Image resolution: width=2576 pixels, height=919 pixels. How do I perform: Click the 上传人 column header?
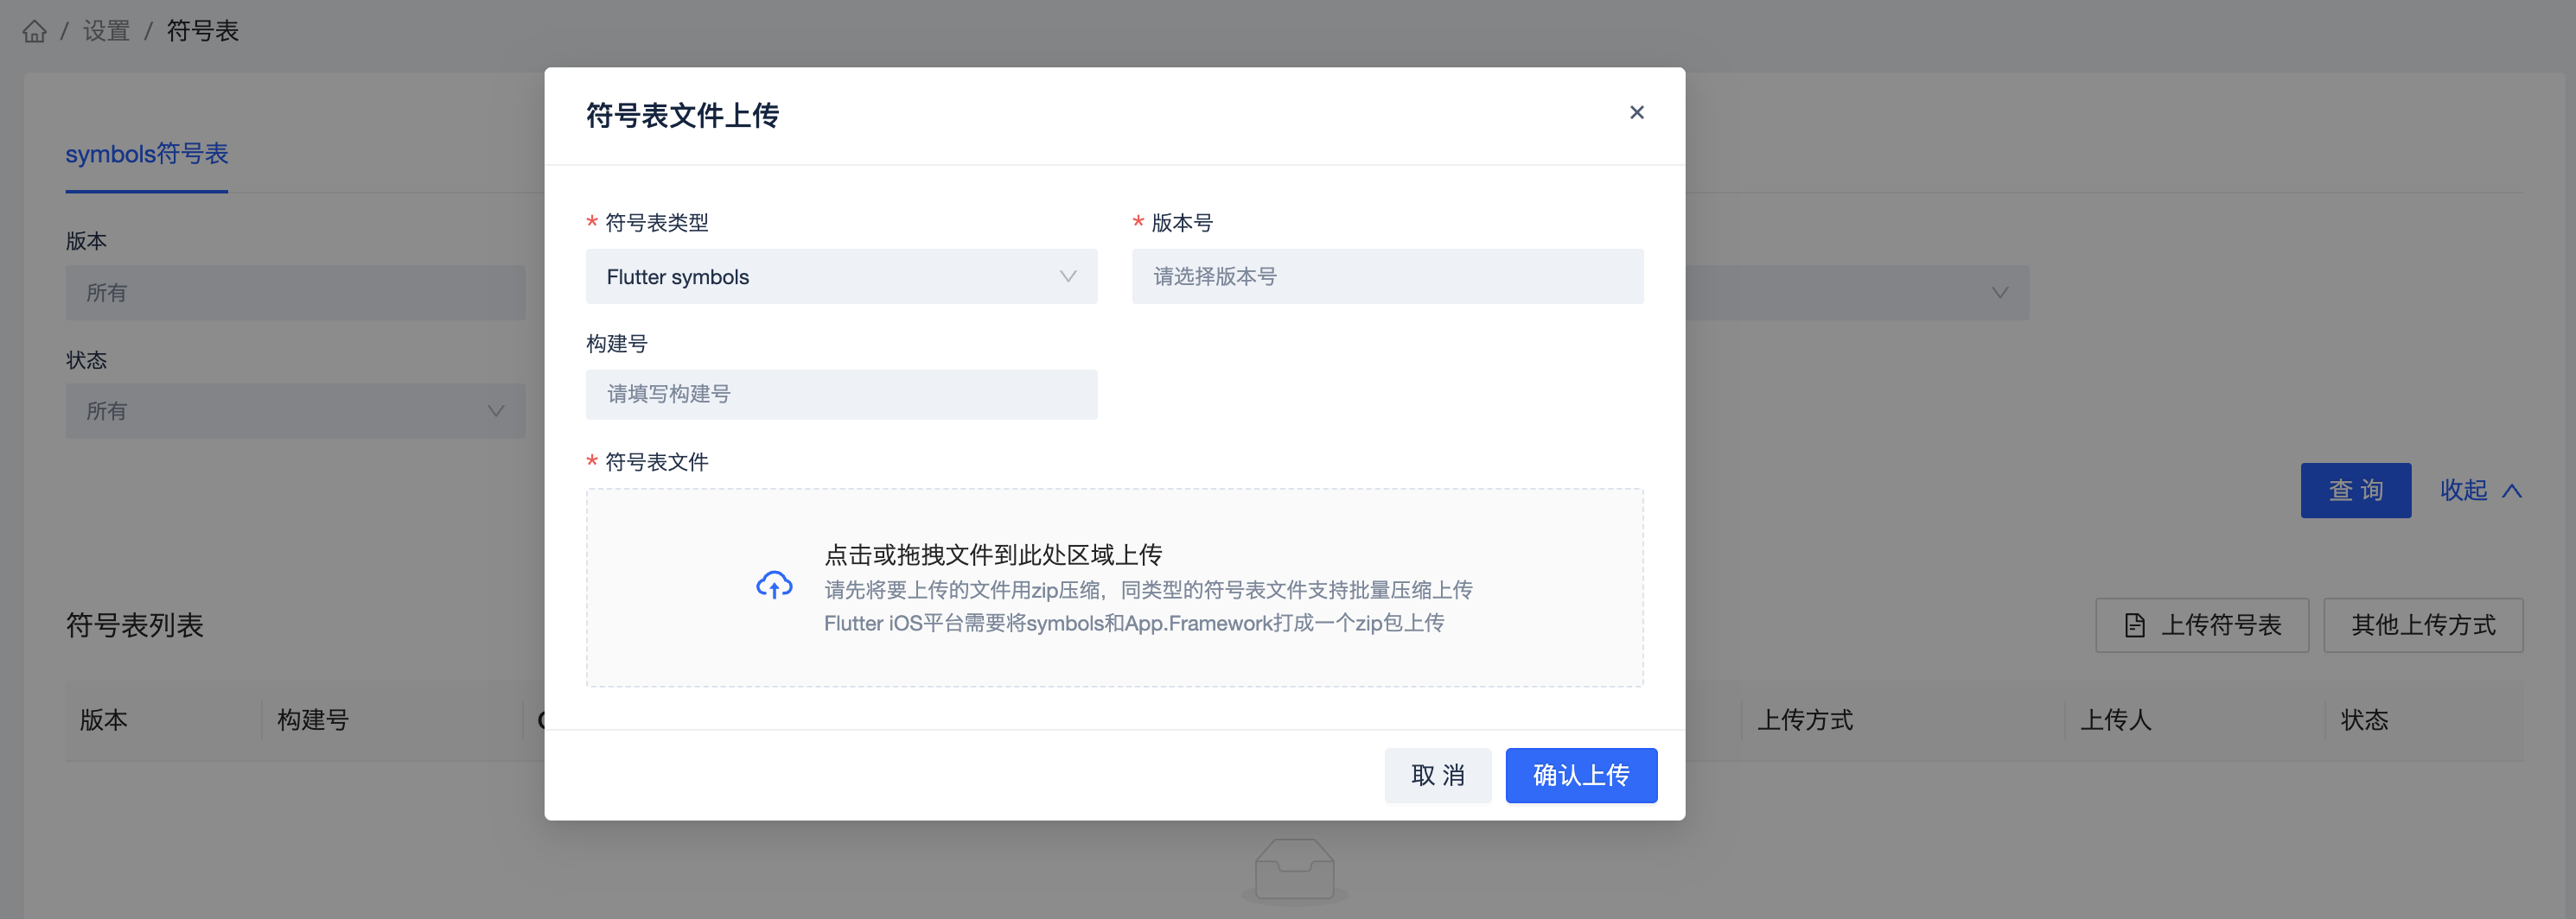[2115, 720]
